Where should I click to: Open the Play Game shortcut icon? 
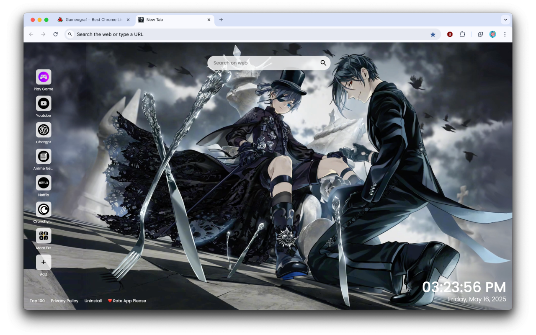44,77
